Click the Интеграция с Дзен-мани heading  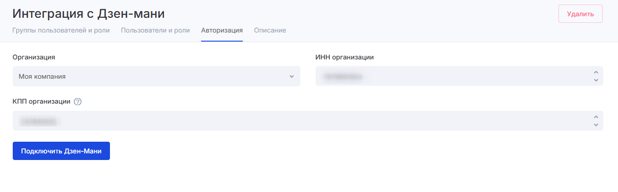89,14
